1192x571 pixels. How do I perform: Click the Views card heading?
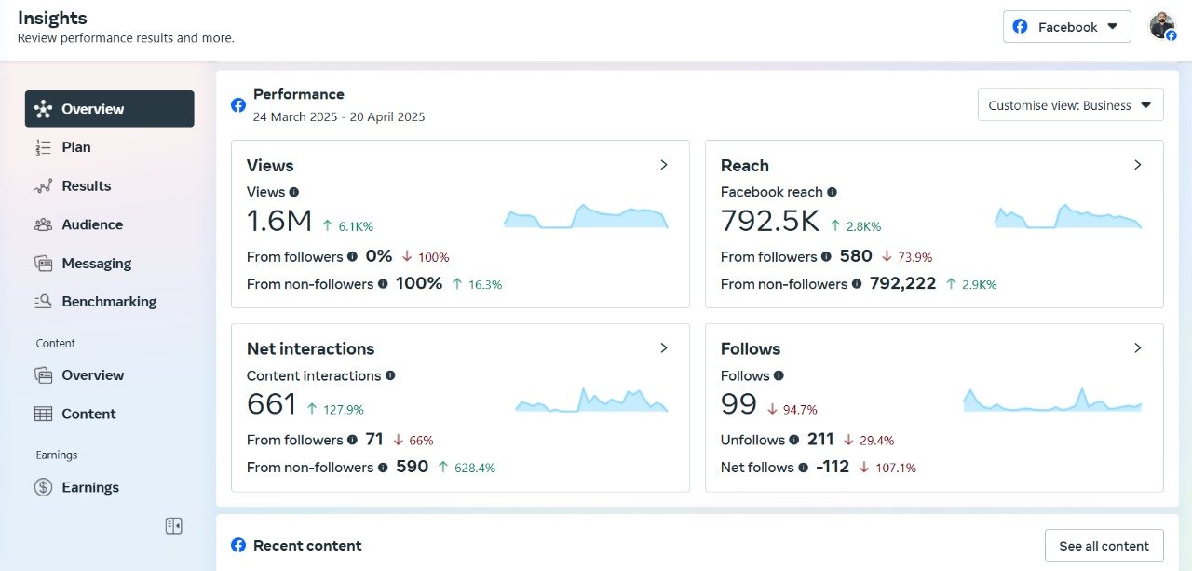[270, 166]
